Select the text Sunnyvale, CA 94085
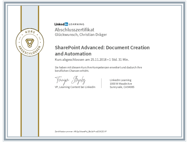The image size is (189, 142). point(122,87)
